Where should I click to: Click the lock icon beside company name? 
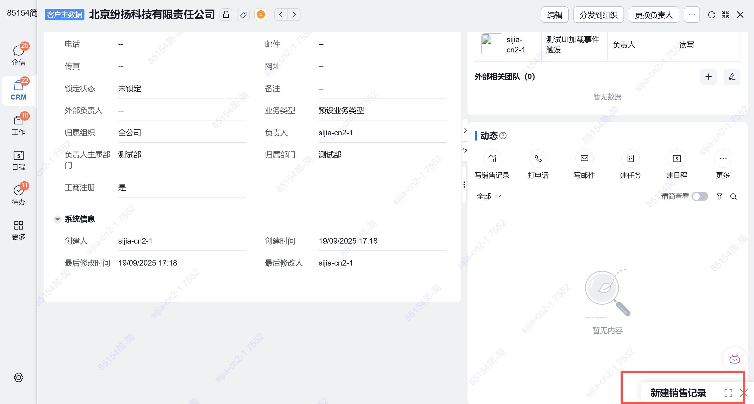(226, 15)
